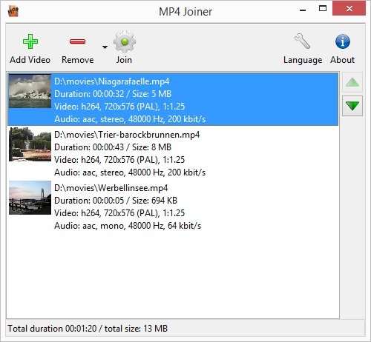
Task: Open the wrench Language settings icon
Action: [x=302, y=41]
